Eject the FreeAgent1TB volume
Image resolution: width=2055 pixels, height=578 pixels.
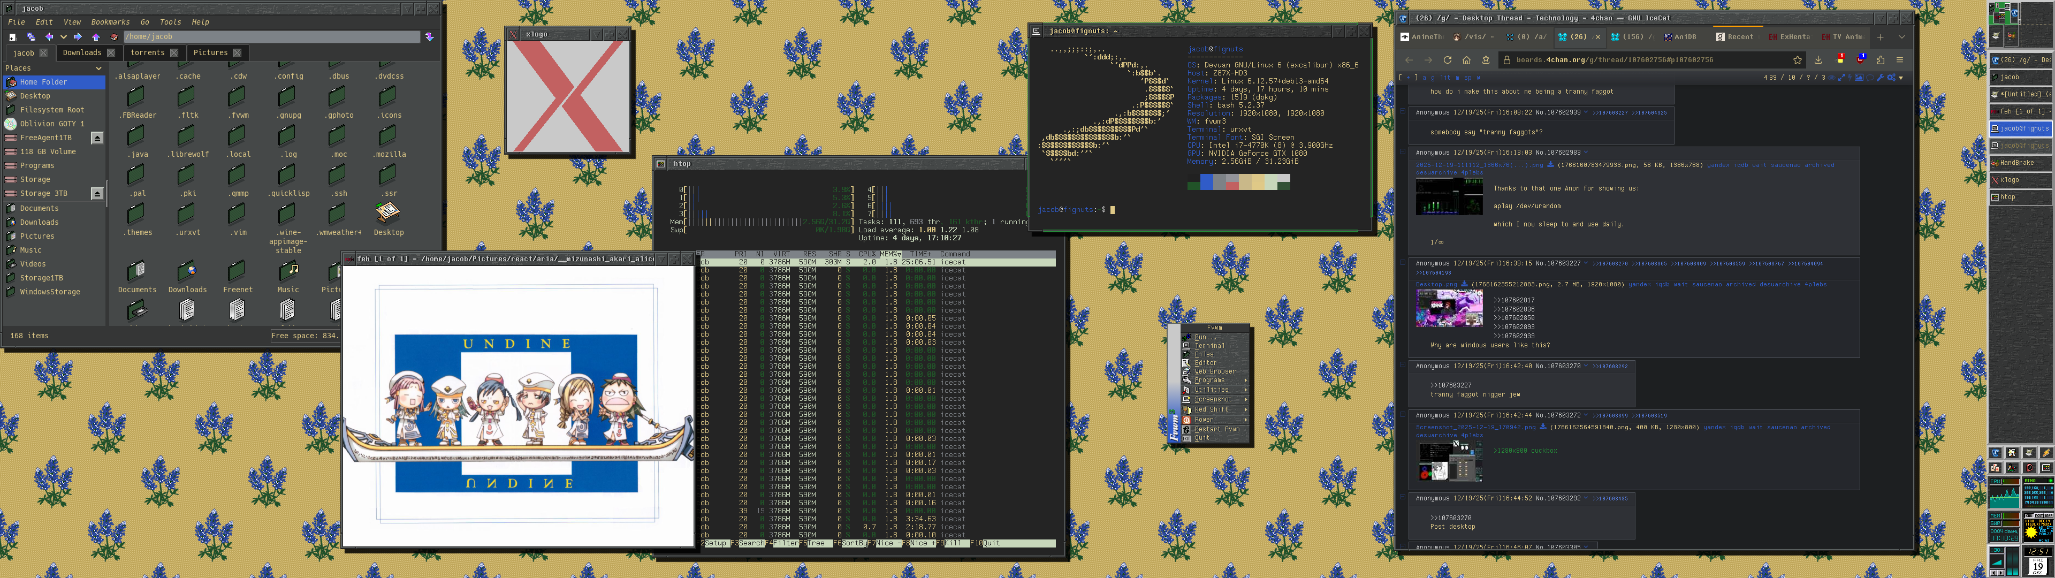pyautogui.click(x=97, y=138)
